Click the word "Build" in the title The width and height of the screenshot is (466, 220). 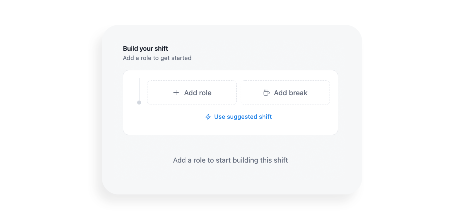(130, 49)
